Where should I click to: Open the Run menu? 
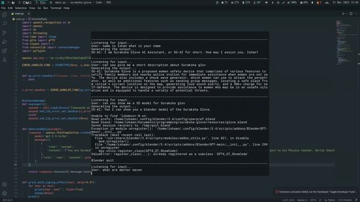pyautogui.click(x=46, y=8)
